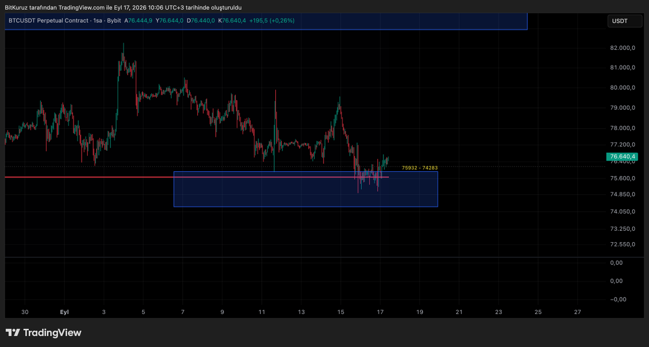Click the yellow 75932 - 74283 zone label
Viewport: 649px width, 347px height.
(420, 168)
